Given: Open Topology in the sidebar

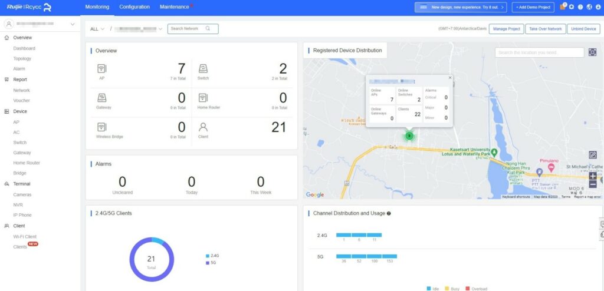Looking at the screenshot, I should coord(22,59).
